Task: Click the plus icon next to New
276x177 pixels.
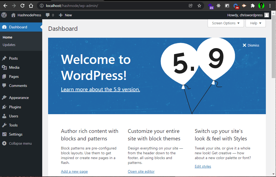Action: click(x=61, y=15)
